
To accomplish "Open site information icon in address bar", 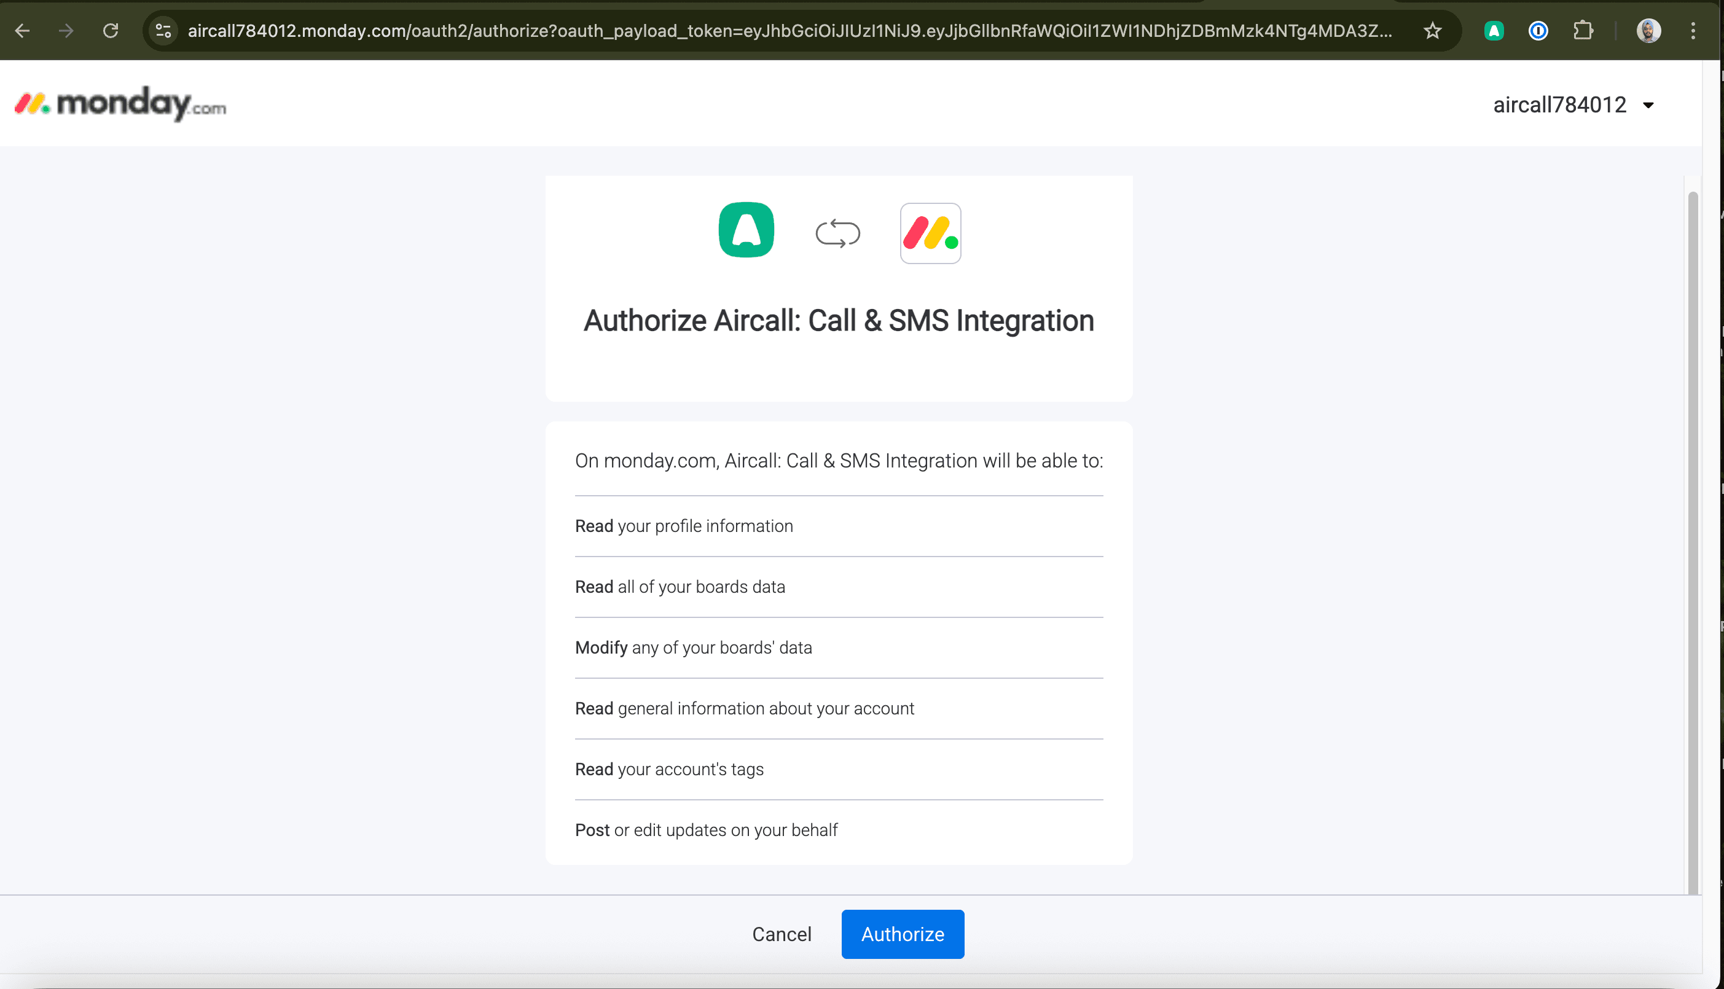I will [163, 31].
